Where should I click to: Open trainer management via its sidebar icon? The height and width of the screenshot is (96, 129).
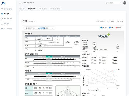pyautogui.click(x=2, y=9)
